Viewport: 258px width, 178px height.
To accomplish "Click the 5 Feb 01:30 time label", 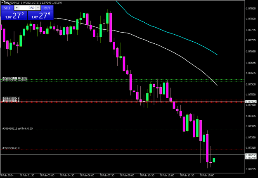I will click(x=27, y=176).
